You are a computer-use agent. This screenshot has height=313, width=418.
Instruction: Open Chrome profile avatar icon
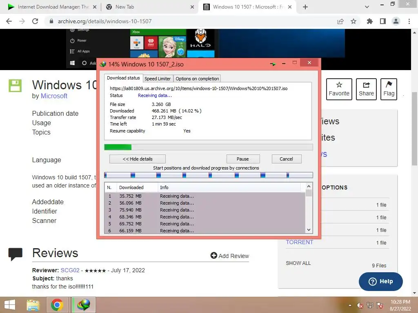click(396, 21)
